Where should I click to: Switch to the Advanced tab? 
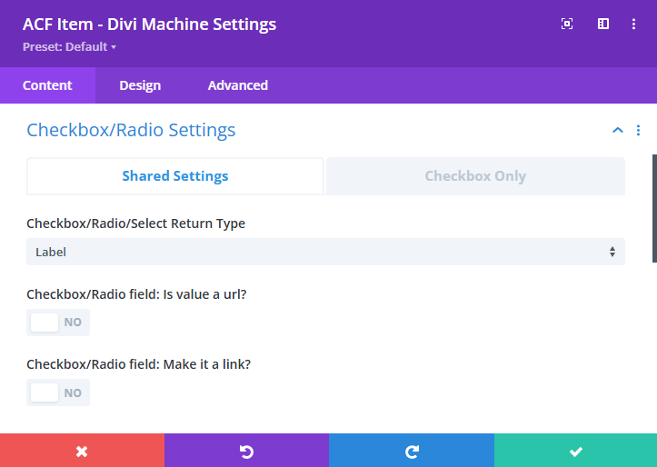pos(237,85)
